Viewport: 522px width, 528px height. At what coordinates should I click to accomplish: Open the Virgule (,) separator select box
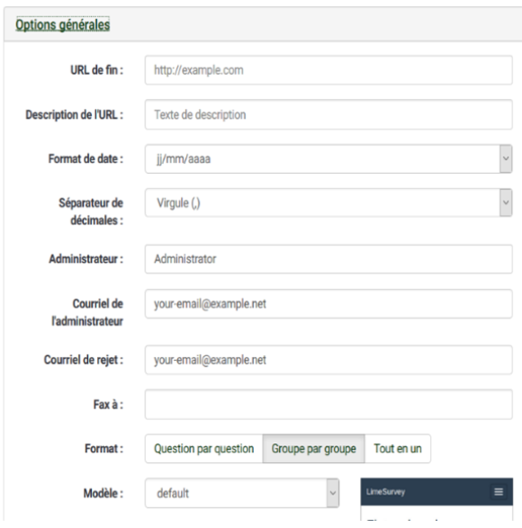click(x=328, y=202)
